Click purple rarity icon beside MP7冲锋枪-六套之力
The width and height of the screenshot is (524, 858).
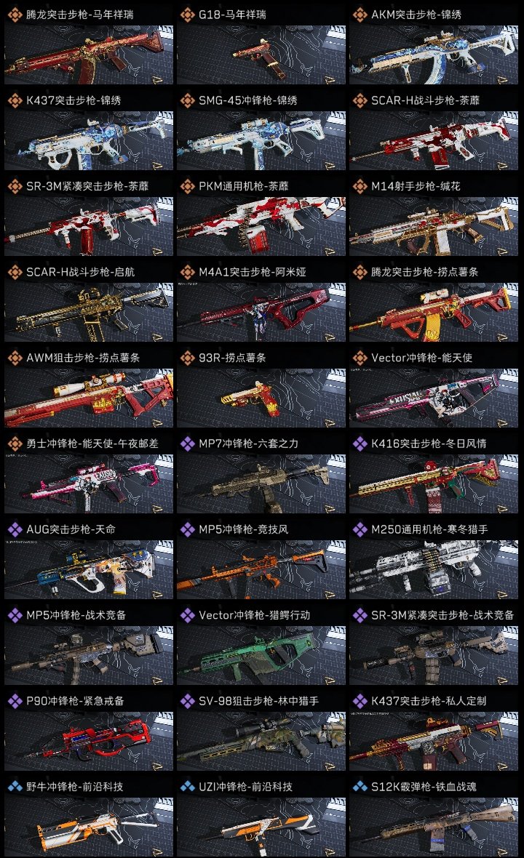(187, 444)
